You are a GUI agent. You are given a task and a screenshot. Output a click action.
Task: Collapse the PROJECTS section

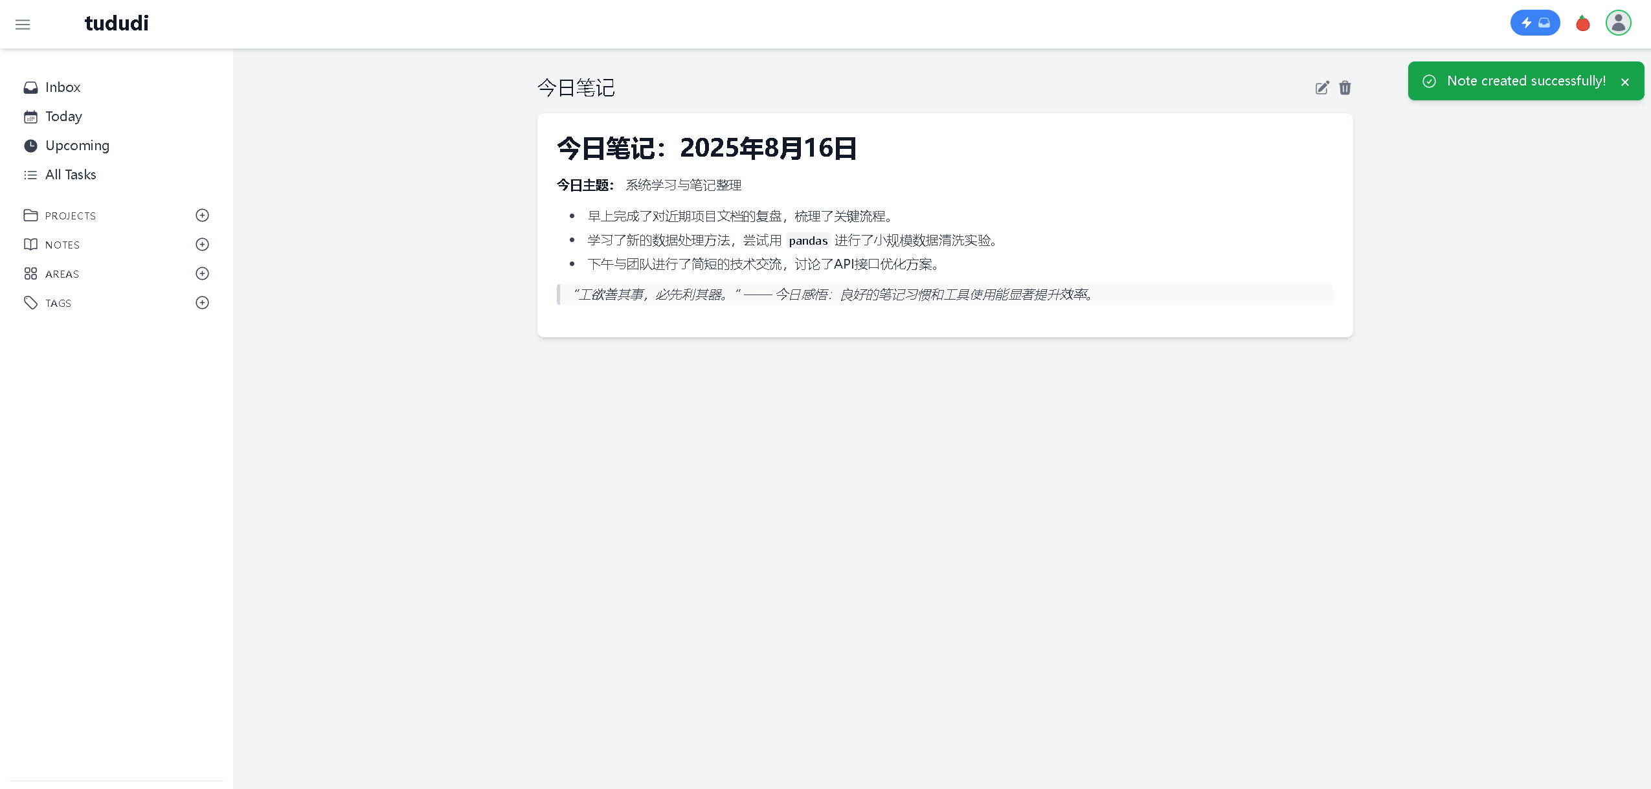69,216
